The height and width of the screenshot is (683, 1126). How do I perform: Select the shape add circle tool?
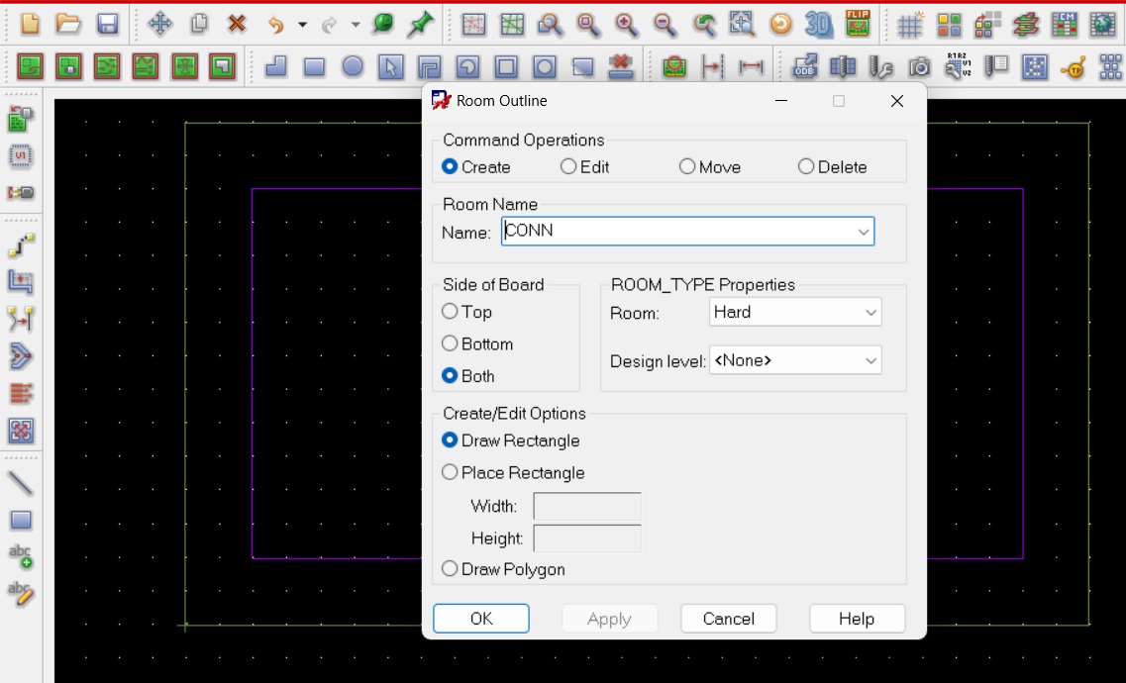pyautogui.click(x=353, y=66)
